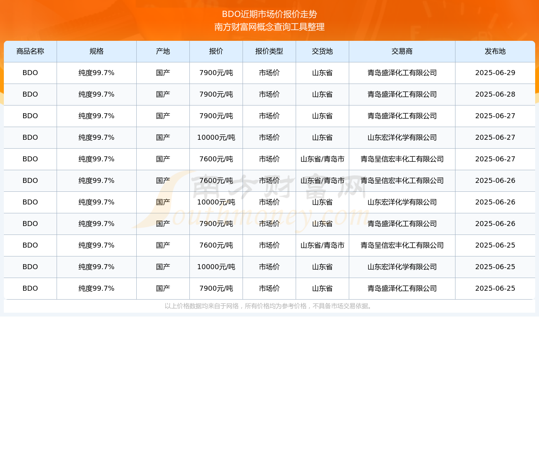Click 山东宏洋化学有限公司 in the 2025-06-25 row
Screen dimensions: 539x464
[402, 267]
